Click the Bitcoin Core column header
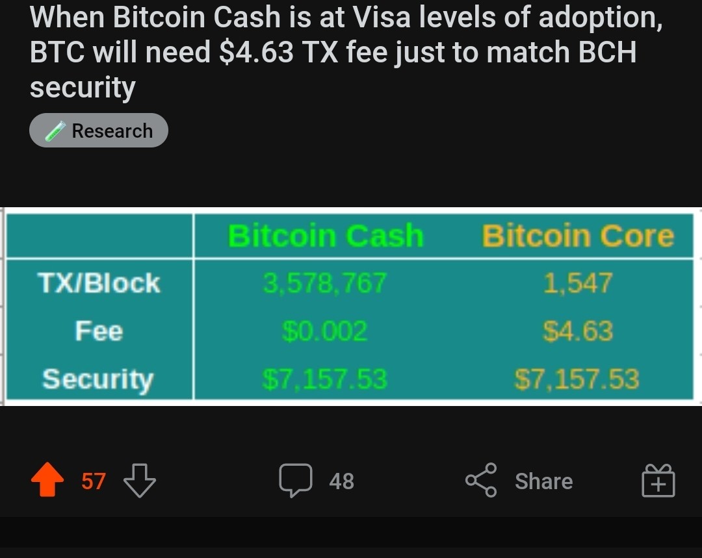 tap(578, 235)
